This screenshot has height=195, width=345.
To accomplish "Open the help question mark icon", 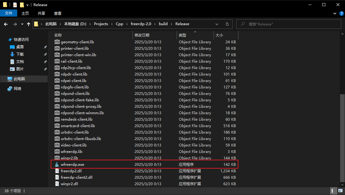I will (341, 14).
